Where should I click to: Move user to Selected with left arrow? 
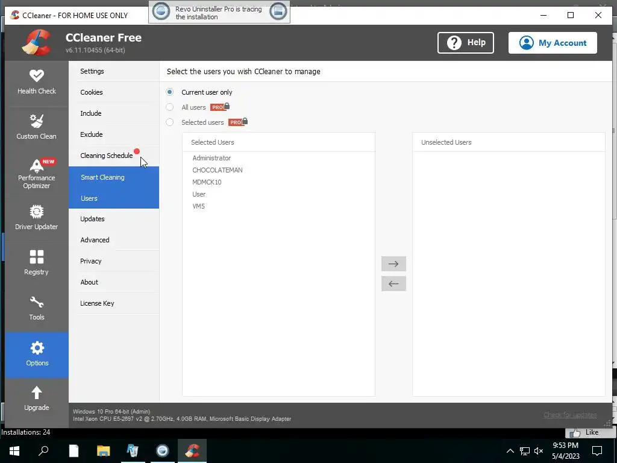tap(393, 284)
